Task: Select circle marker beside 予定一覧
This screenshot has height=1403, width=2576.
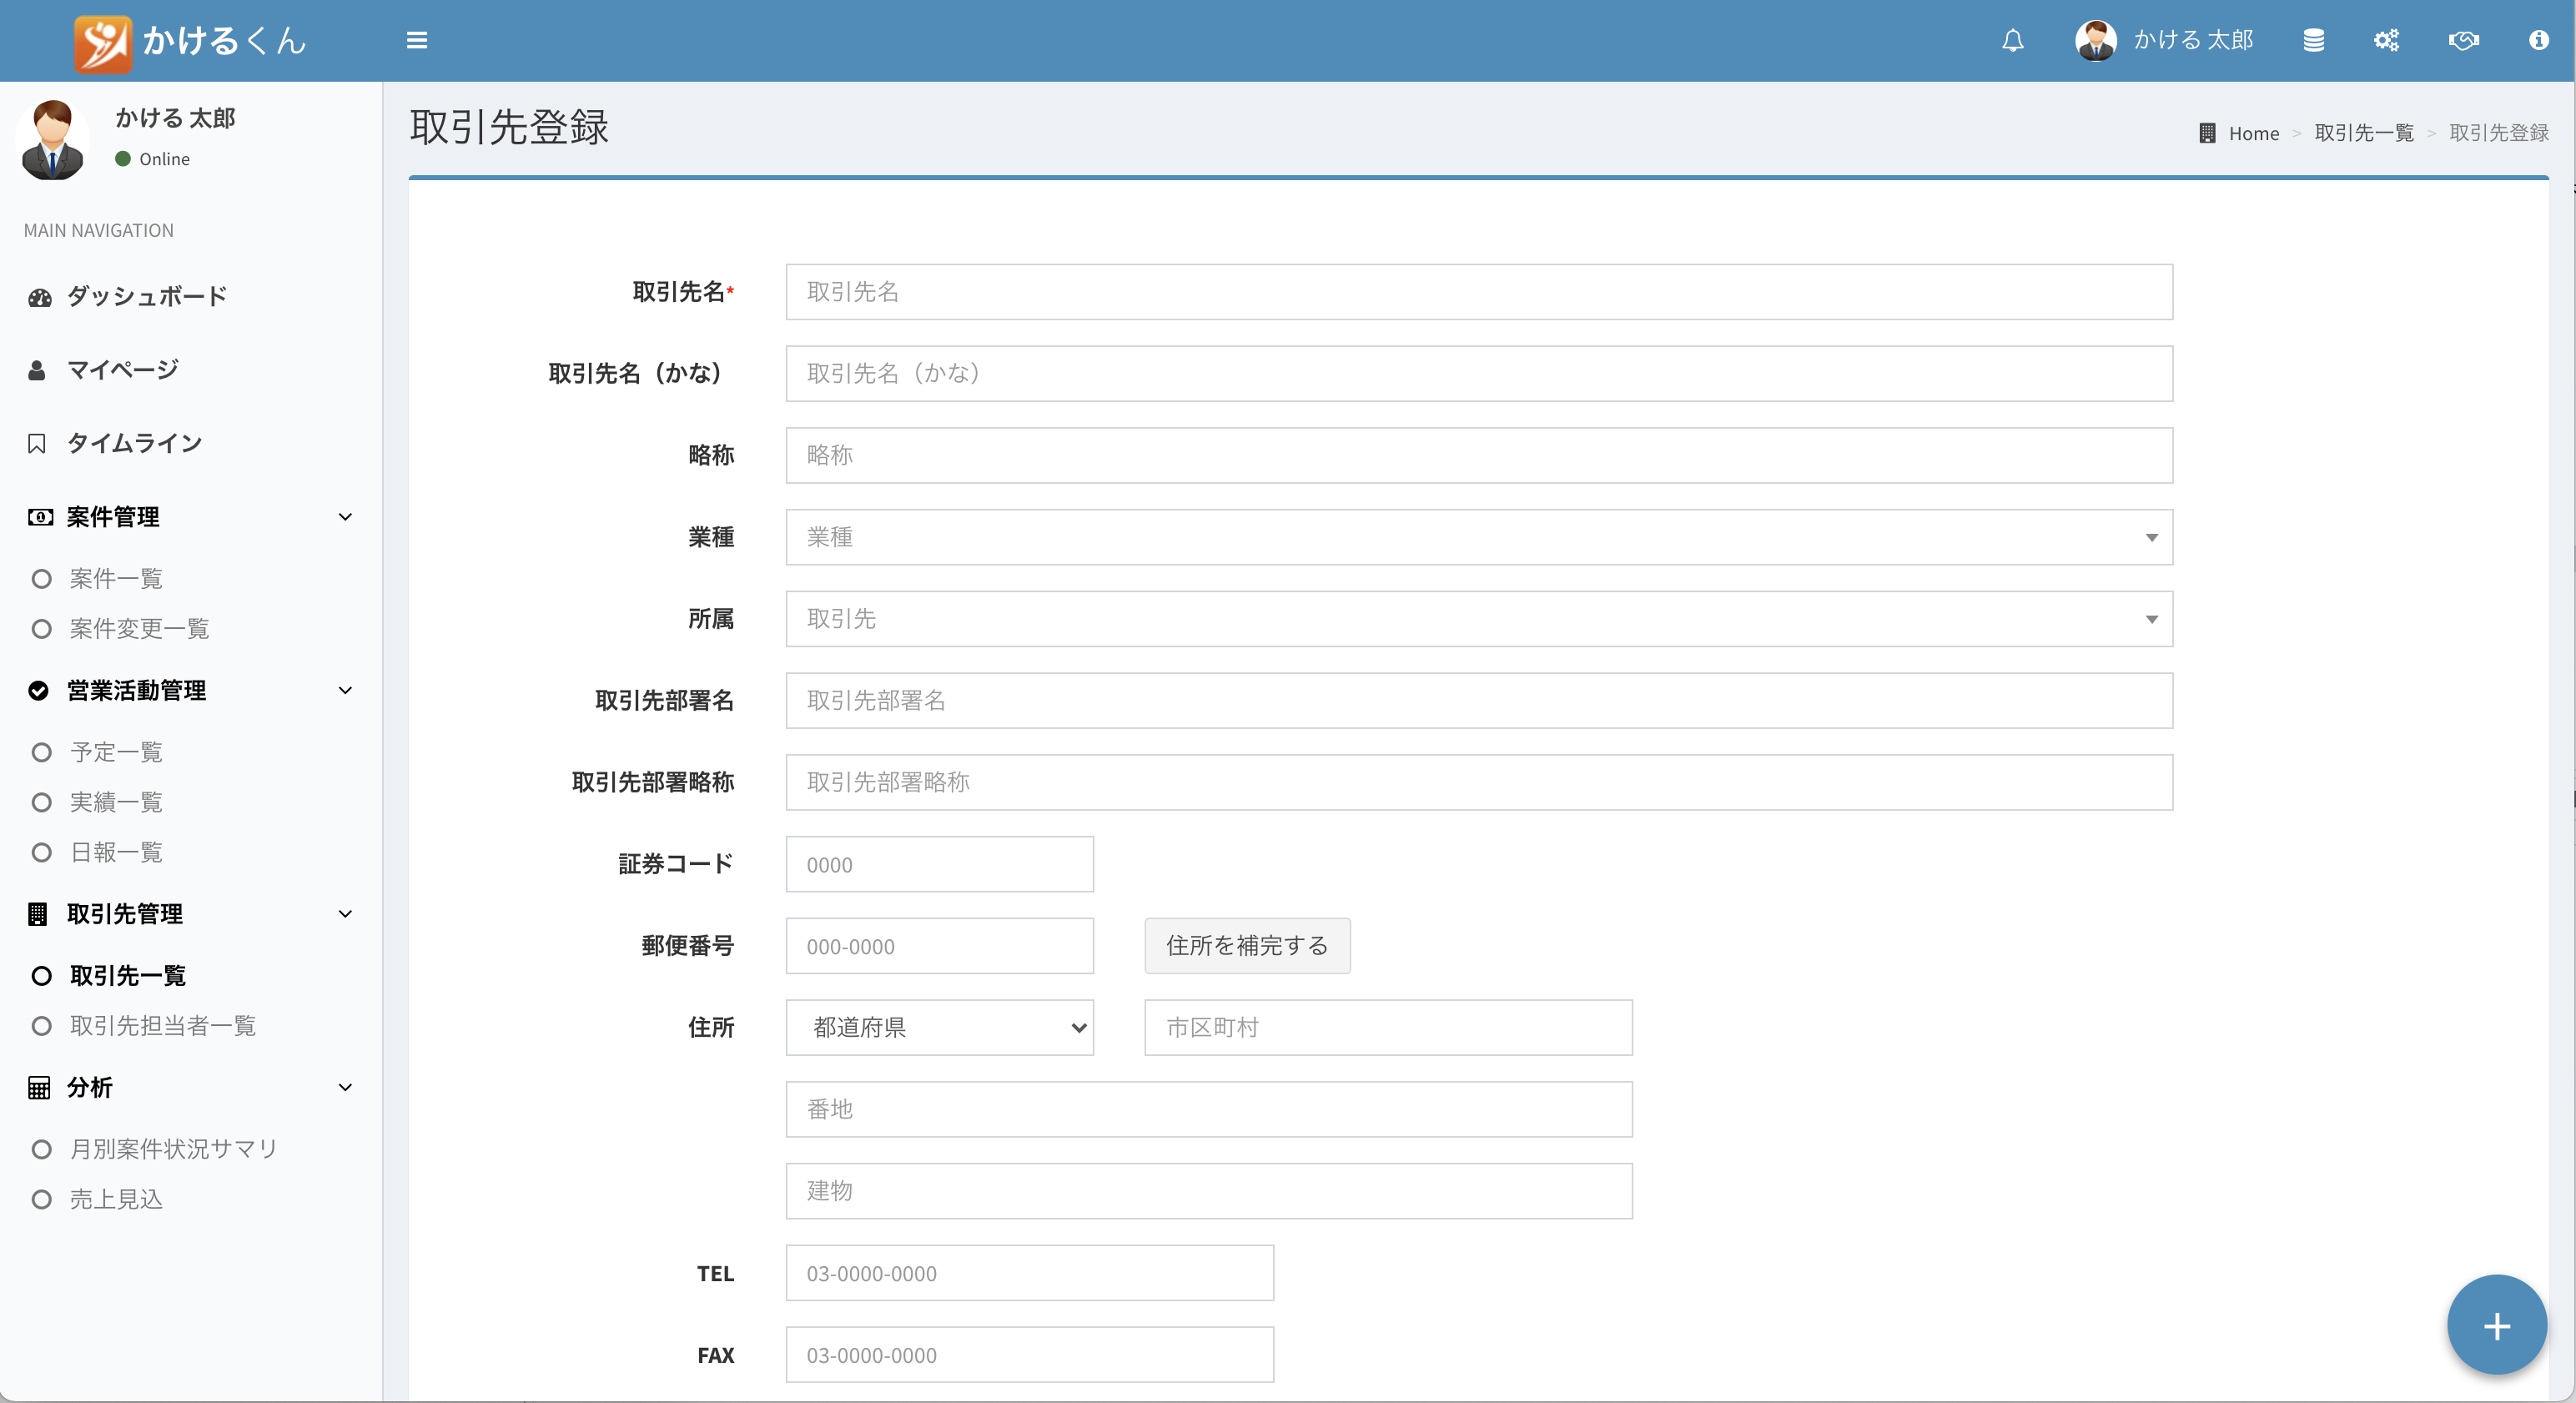Action: (42, 752)
